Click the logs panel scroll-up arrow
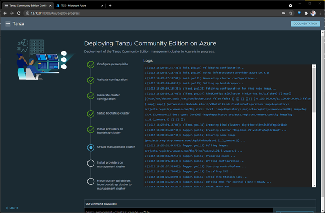Viewport: 325px width, 213px height. pyautogui.click(x=314, y=66)
